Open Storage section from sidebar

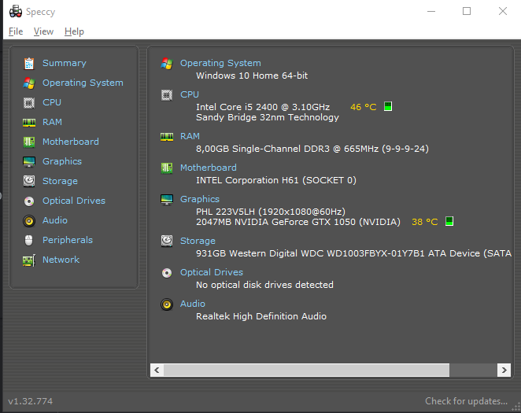[60, 181]
